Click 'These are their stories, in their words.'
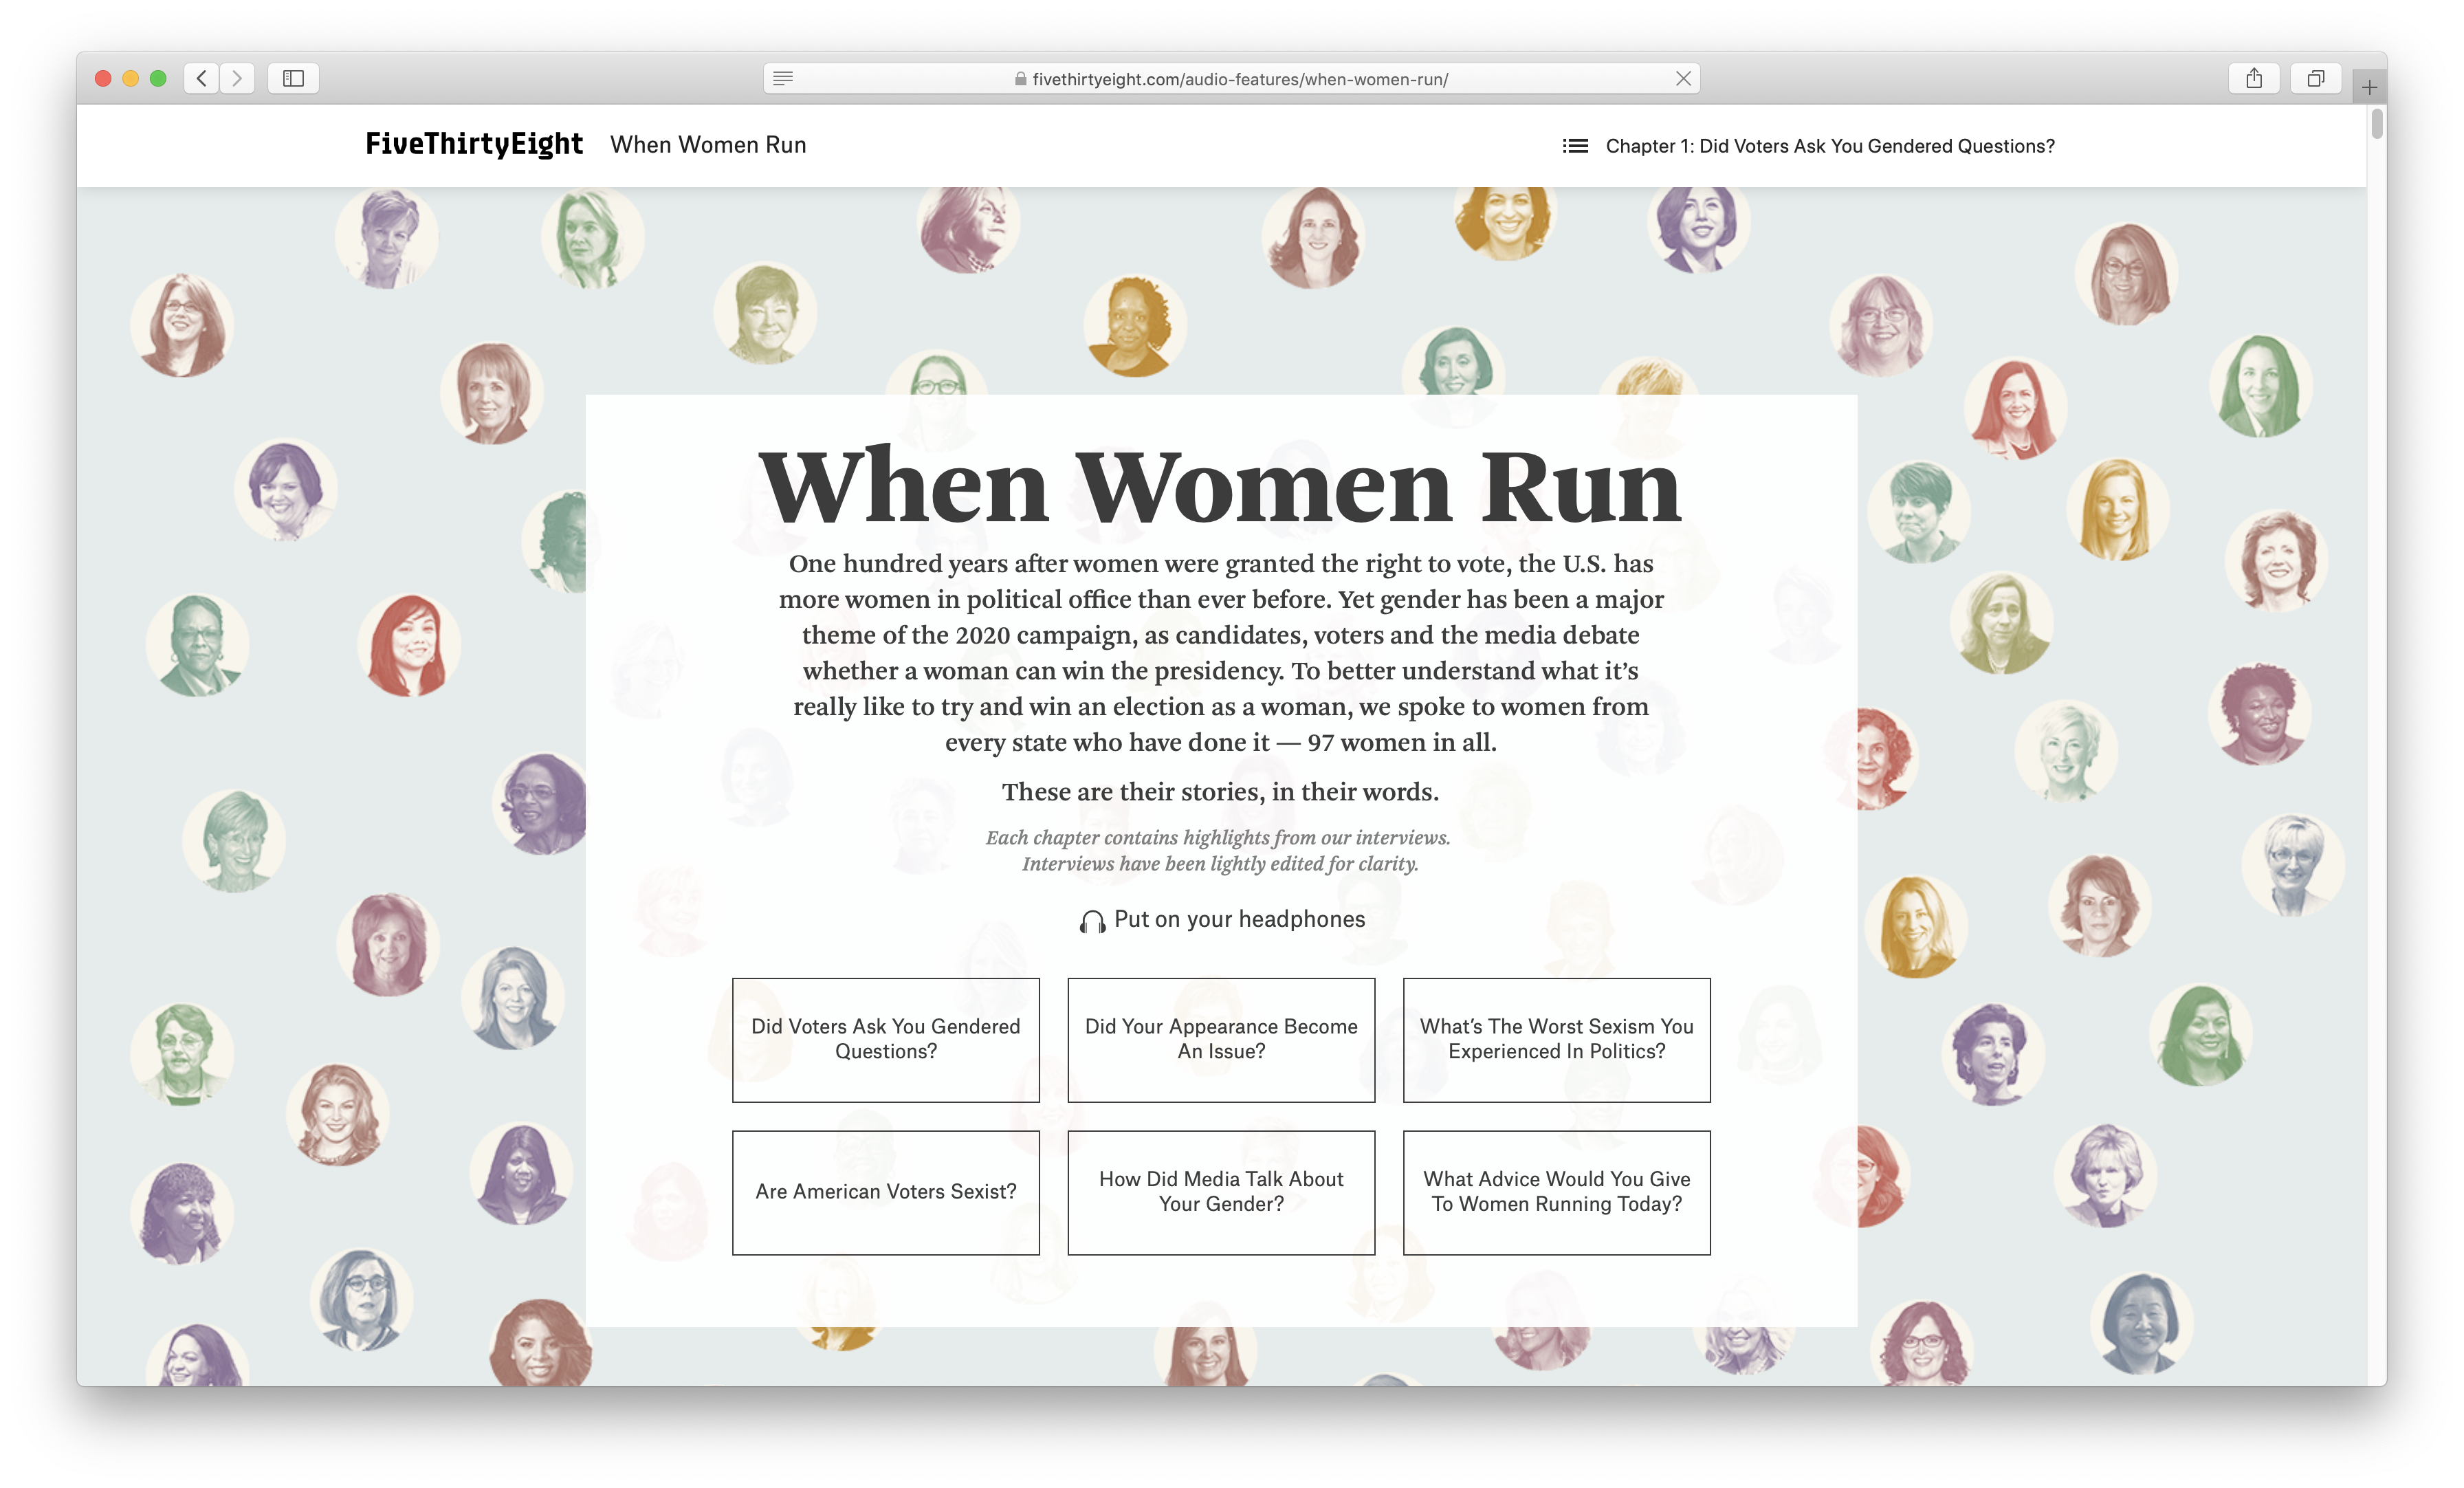Viewport: 2464px width, 1488px height. click(x=1220, y=792)
